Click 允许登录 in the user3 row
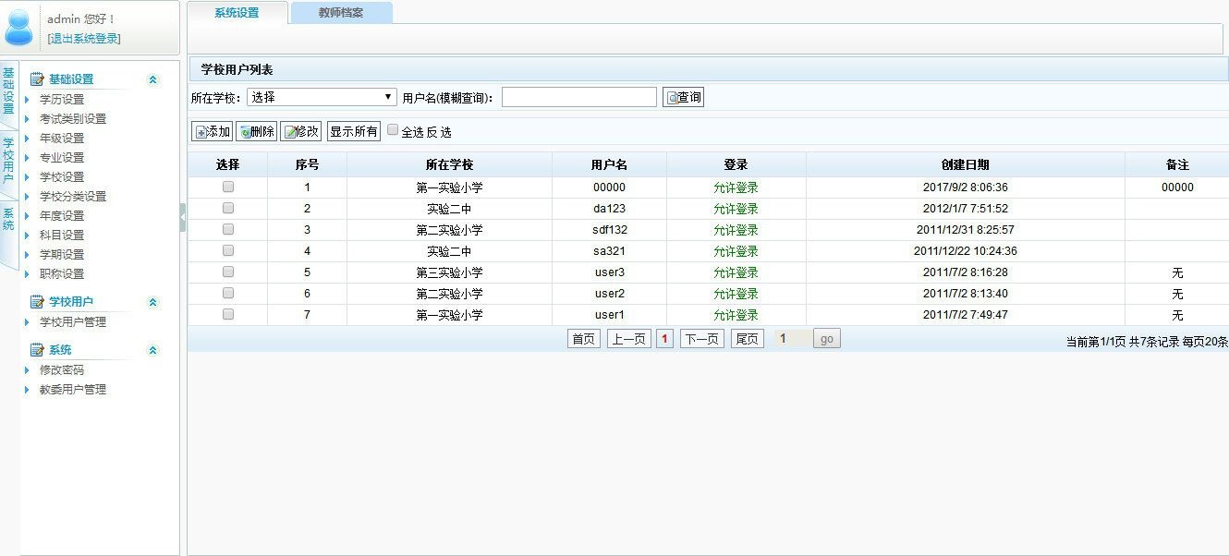 point(736,272)
